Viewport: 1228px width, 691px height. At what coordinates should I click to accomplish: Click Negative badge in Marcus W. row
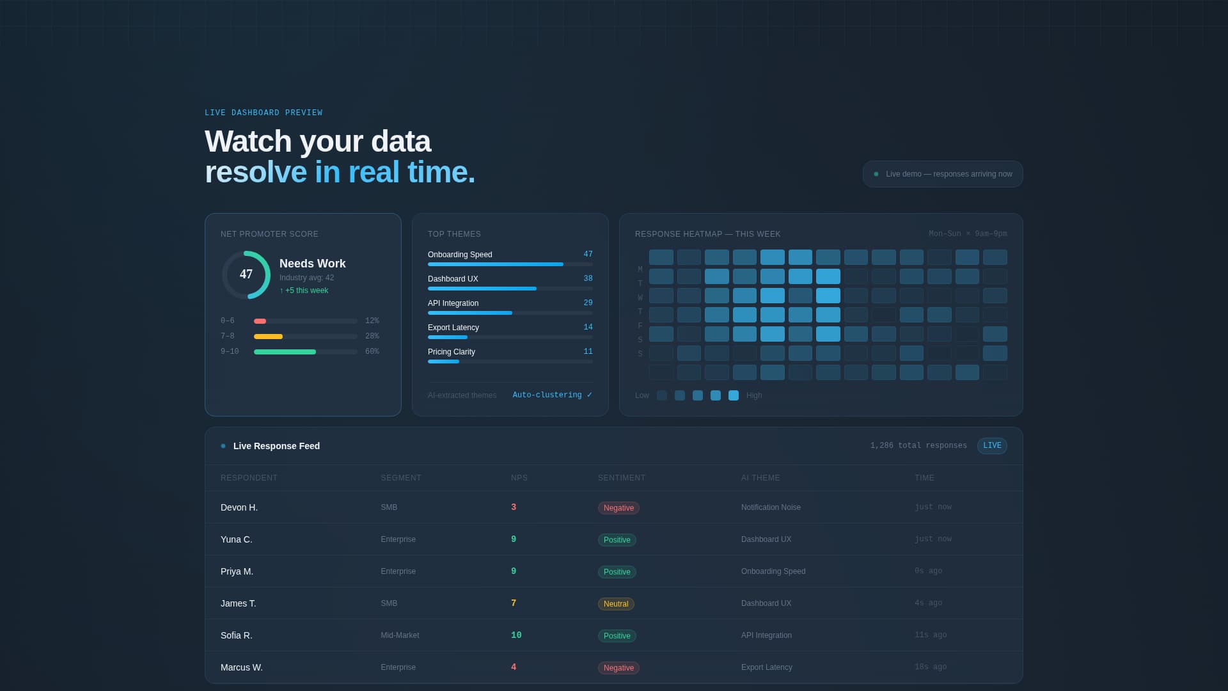pos(618,668)
